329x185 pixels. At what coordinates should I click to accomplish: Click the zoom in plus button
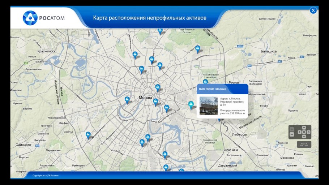click(292, 129)
